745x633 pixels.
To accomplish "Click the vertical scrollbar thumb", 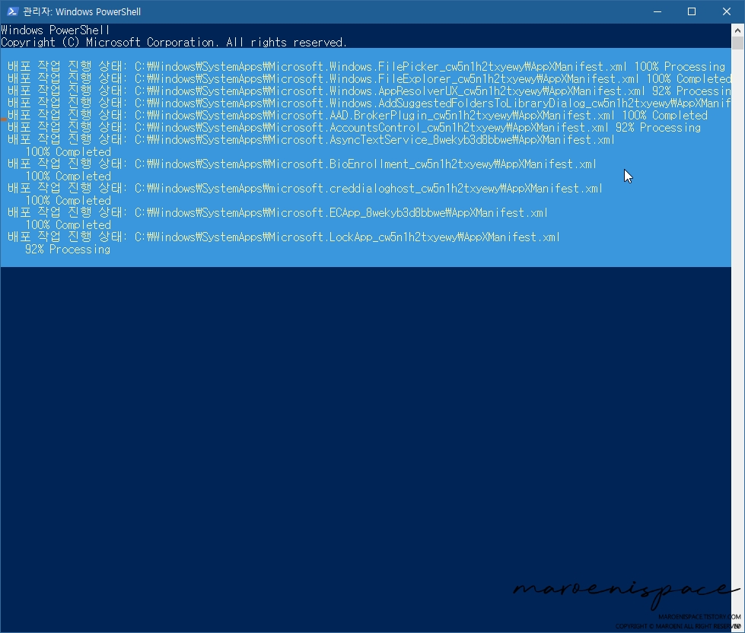I will [737, 43].
